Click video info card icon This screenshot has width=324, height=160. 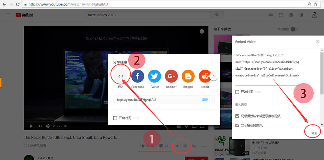click(x=202, y=31)
